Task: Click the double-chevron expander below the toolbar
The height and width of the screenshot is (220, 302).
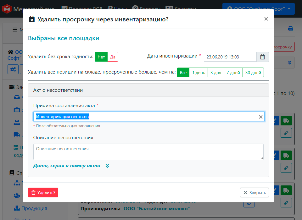Action: (x=289, y=63)
